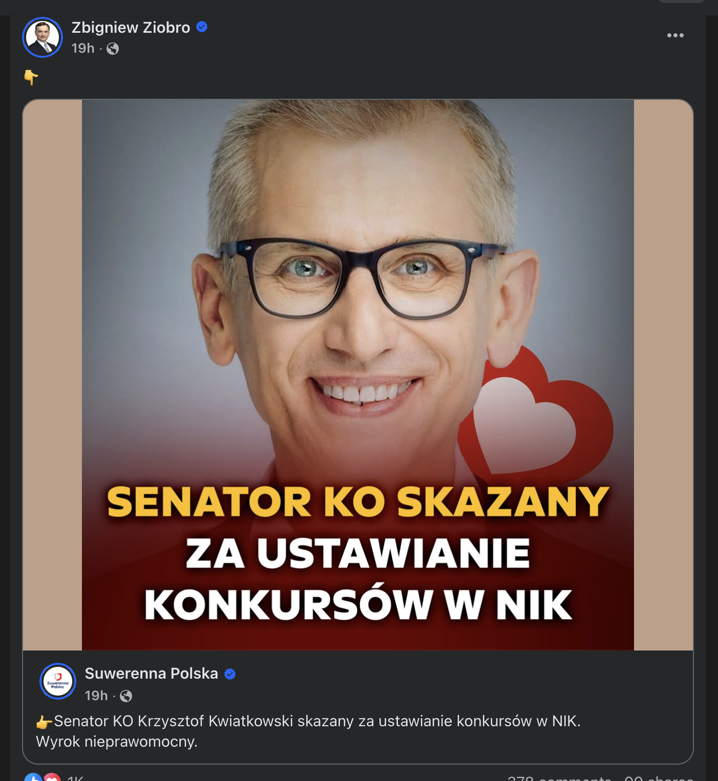
Task: Open the shares count link
Action: 659,778
